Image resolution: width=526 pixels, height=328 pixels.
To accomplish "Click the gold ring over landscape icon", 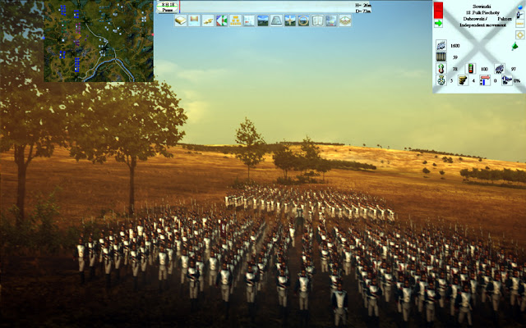I will point(303,20).
